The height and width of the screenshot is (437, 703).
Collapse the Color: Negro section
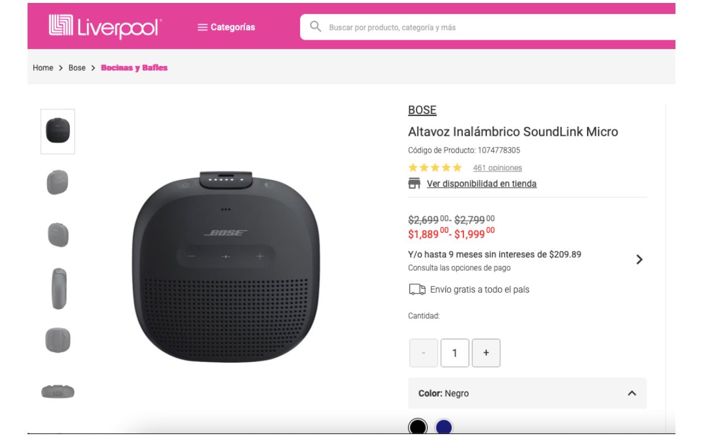[632, 393]
